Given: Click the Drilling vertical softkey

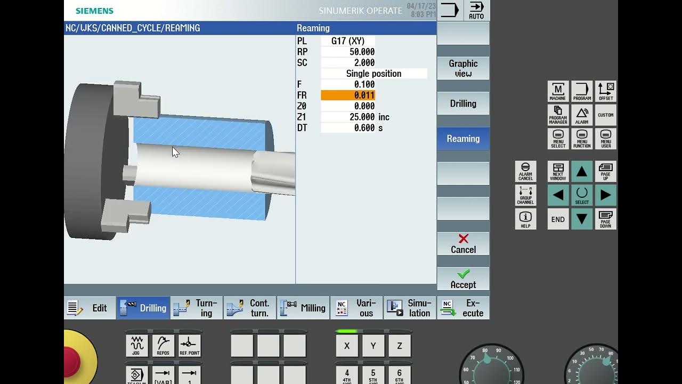Looking at the screenshot, I should 463,103.
